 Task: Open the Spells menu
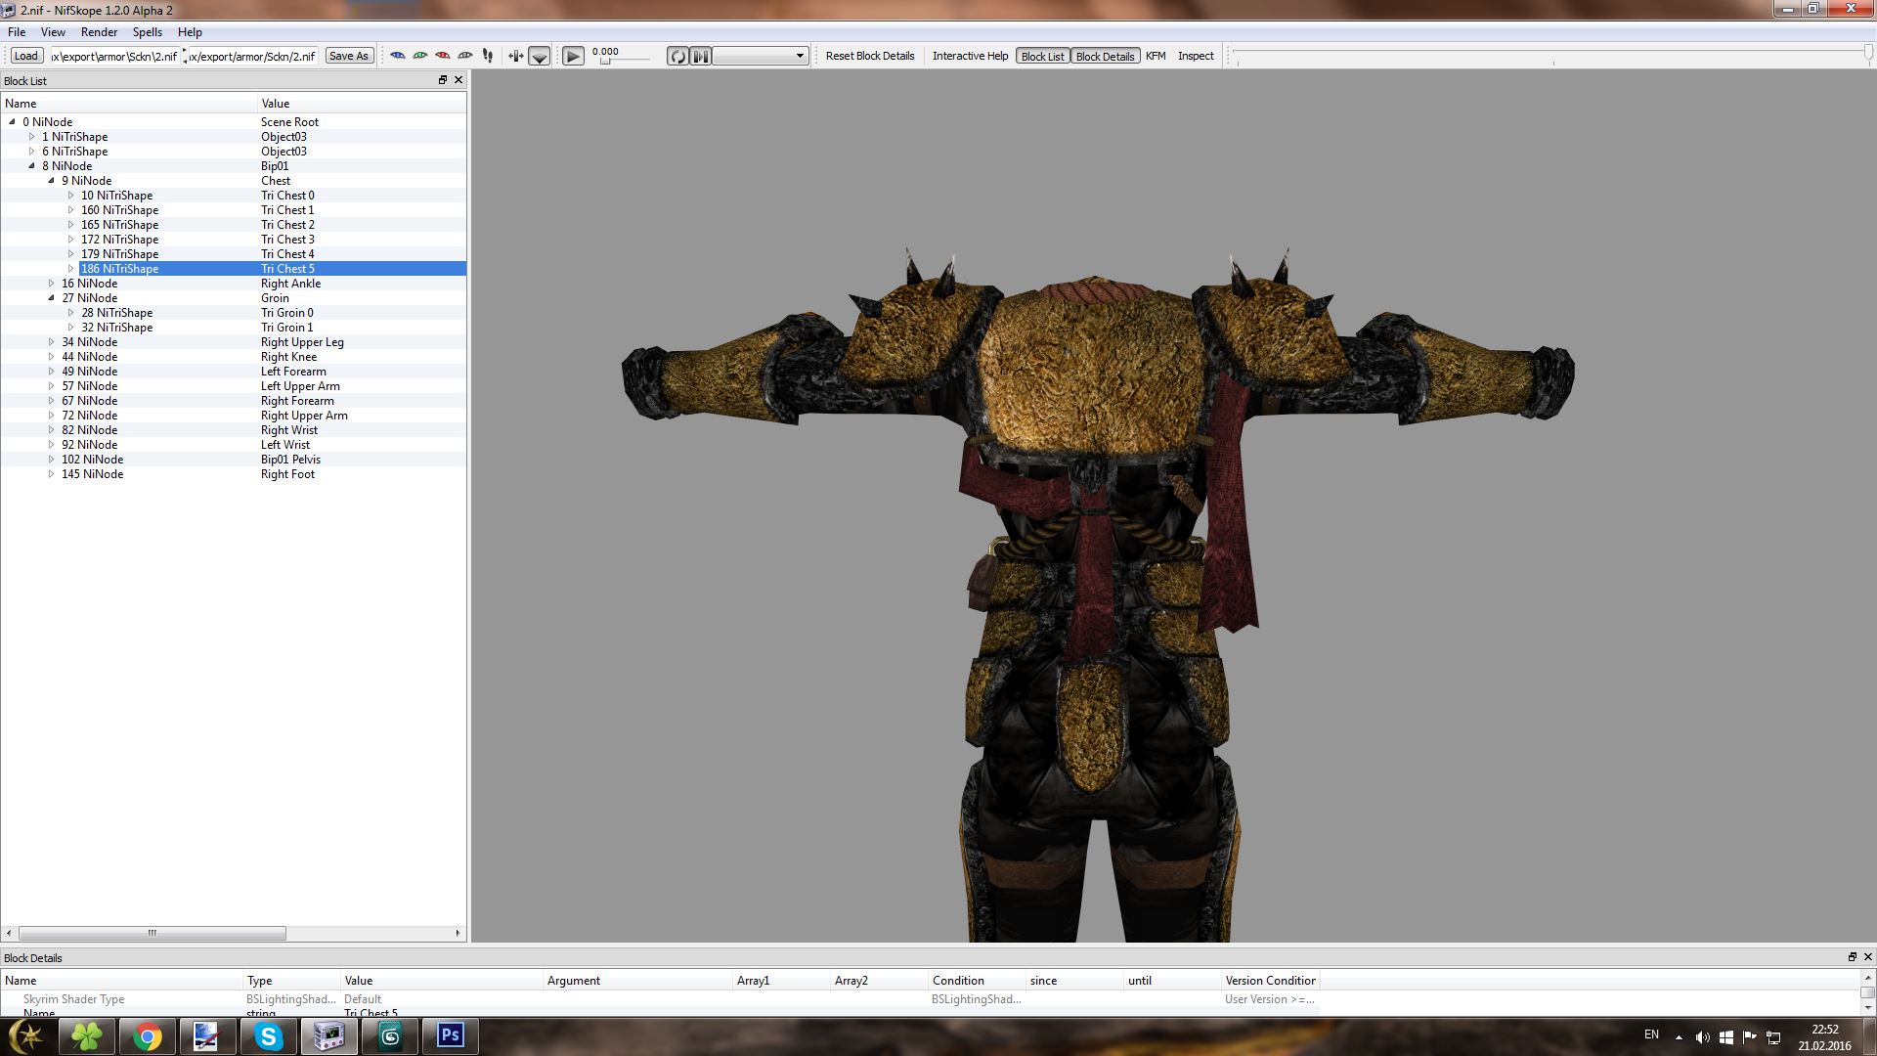tap(148, 32)
